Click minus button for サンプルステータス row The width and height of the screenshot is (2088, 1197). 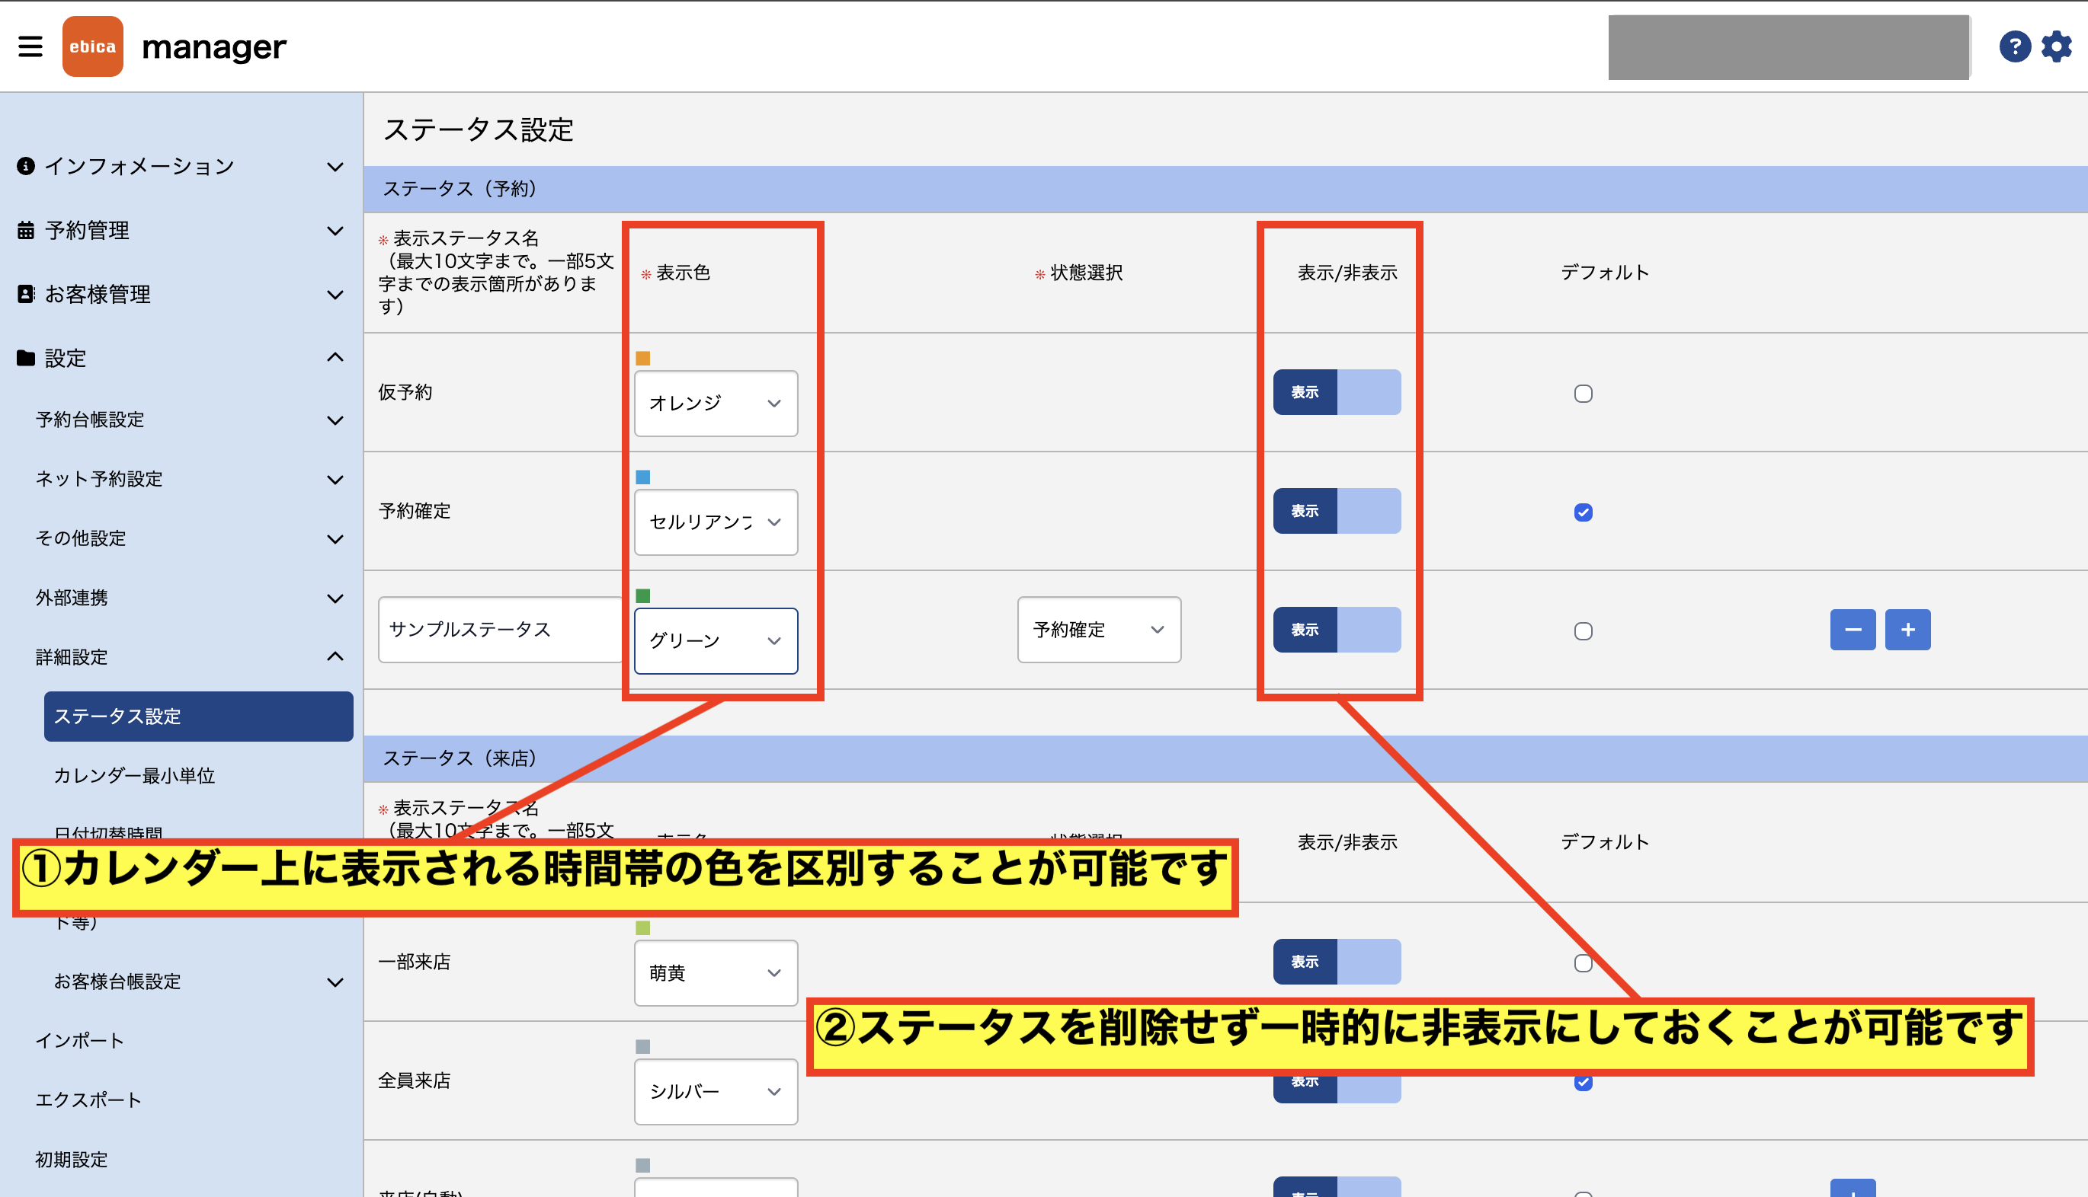[1853, 630]
